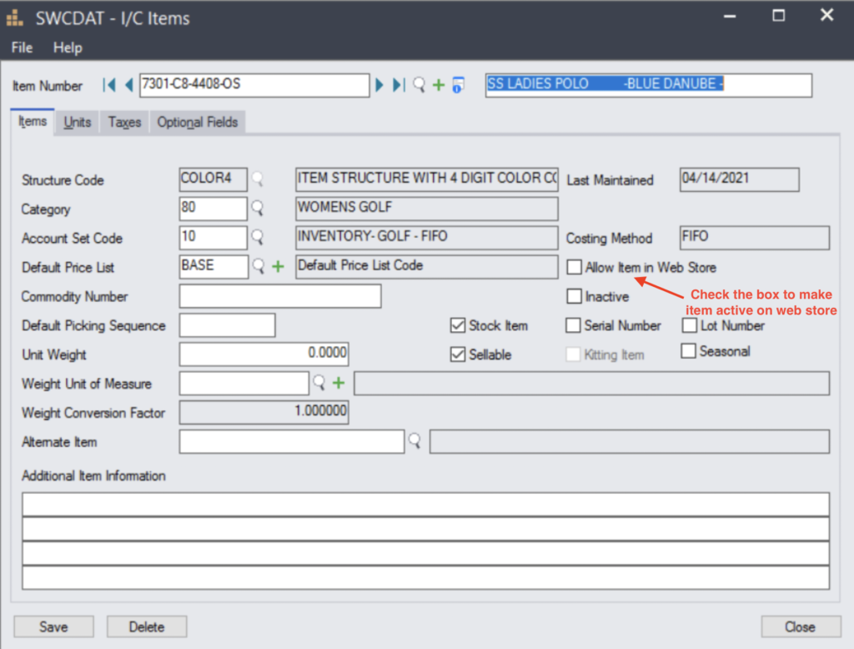
Task: Click the Account Set Code field
Action: click(213, 238)
